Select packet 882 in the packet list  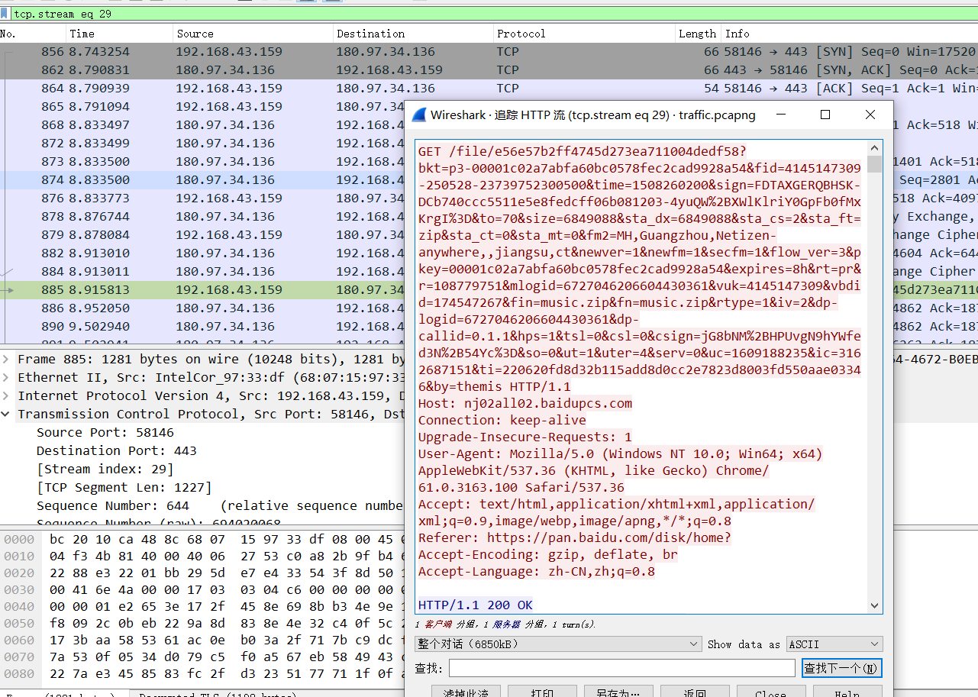(202, 253)
